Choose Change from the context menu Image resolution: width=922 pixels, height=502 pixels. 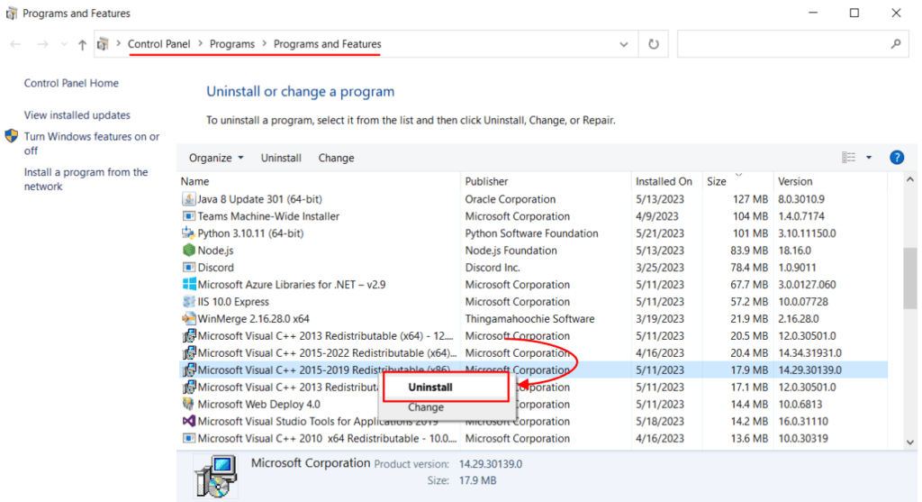click(426, 407)
